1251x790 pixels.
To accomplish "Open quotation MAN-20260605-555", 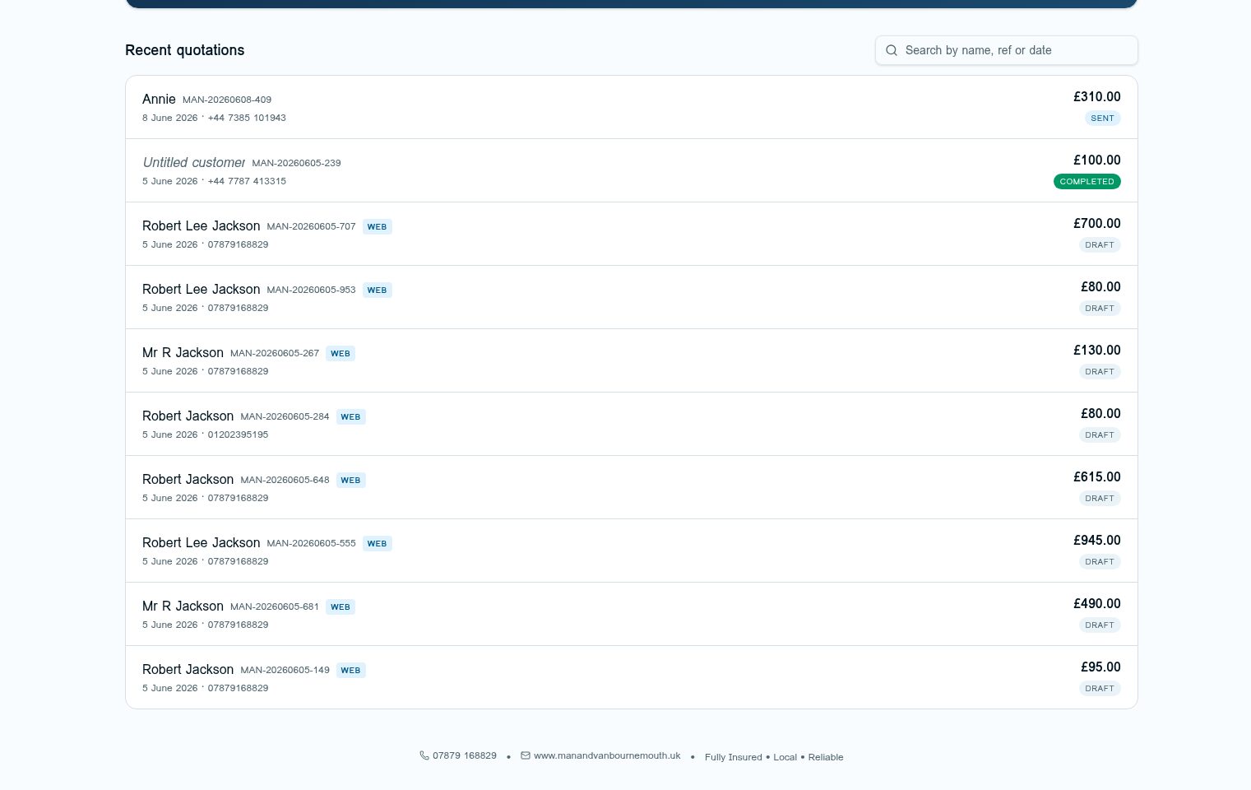I will pyautogui.click(x=632, y=551).
